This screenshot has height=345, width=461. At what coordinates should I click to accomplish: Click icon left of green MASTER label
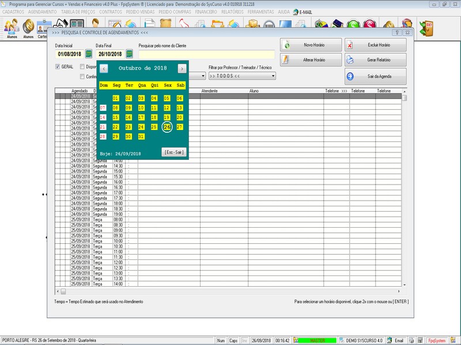[x=296, y=340]
